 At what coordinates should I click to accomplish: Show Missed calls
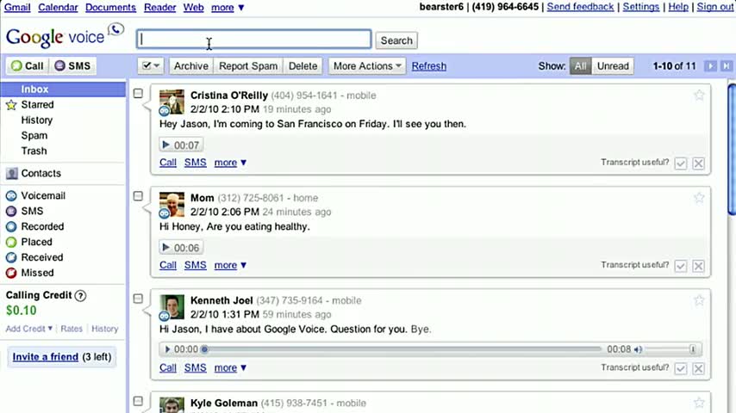(37, 273)
